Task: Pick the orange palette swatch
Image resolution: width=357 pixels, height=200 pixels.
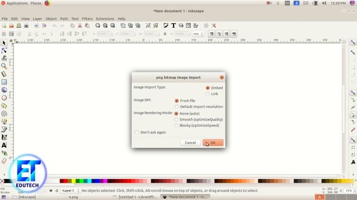Action: click(236, 181)
